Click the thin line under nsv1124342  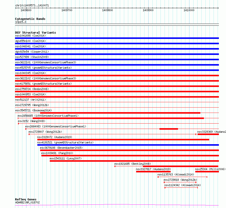[181, 188]
